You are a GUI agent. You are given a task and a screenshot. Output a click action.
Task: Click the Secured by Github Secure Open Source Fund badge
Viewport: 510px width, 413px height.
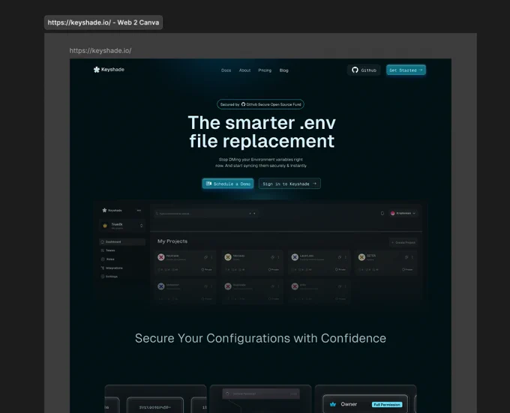260,104
